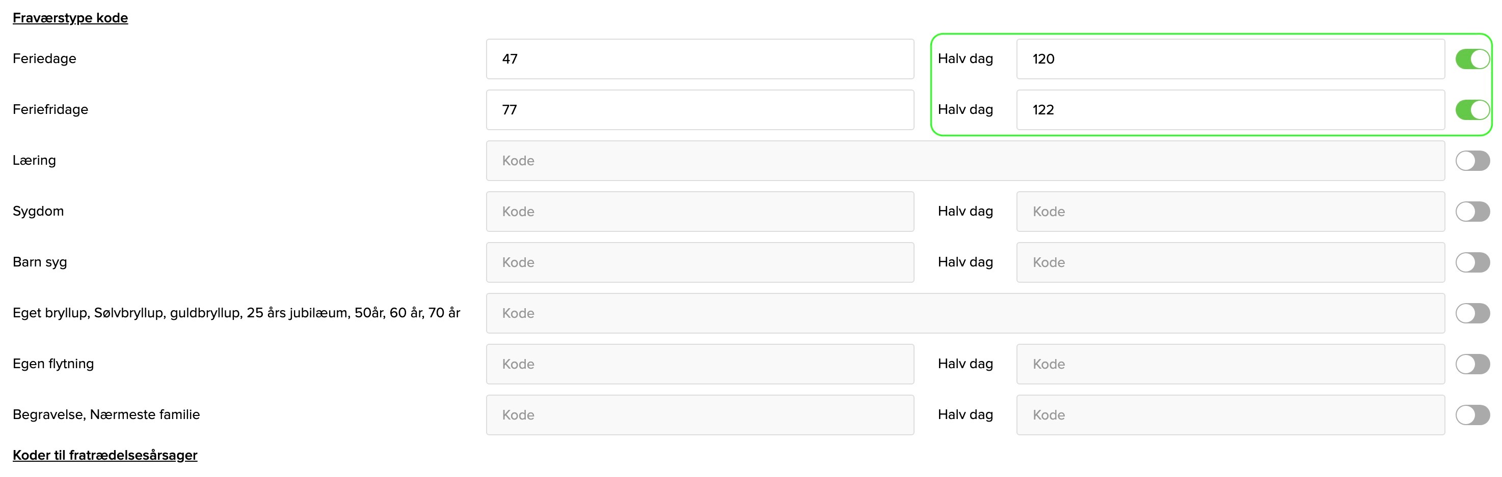Click the Feriedage code field containing 47
The height and width of the screenshot is (477, 1502).
(700, 59)
